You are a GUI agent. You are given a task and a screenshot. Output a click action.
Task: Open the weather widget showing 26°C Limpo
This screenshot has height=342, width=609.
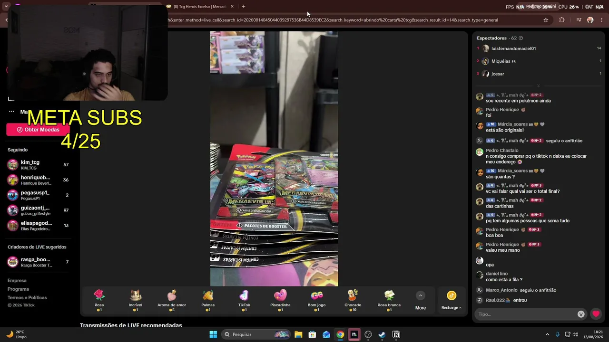tap(17, 334)
